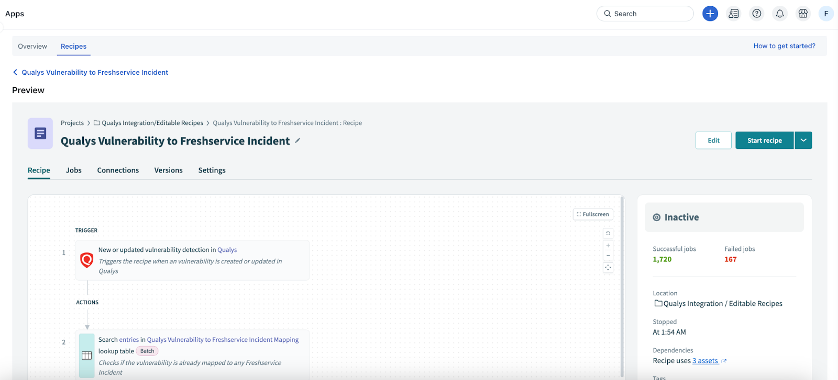Open the tasks list icon in header
This screenshot has width=838, height=380.
click(734, 14)
